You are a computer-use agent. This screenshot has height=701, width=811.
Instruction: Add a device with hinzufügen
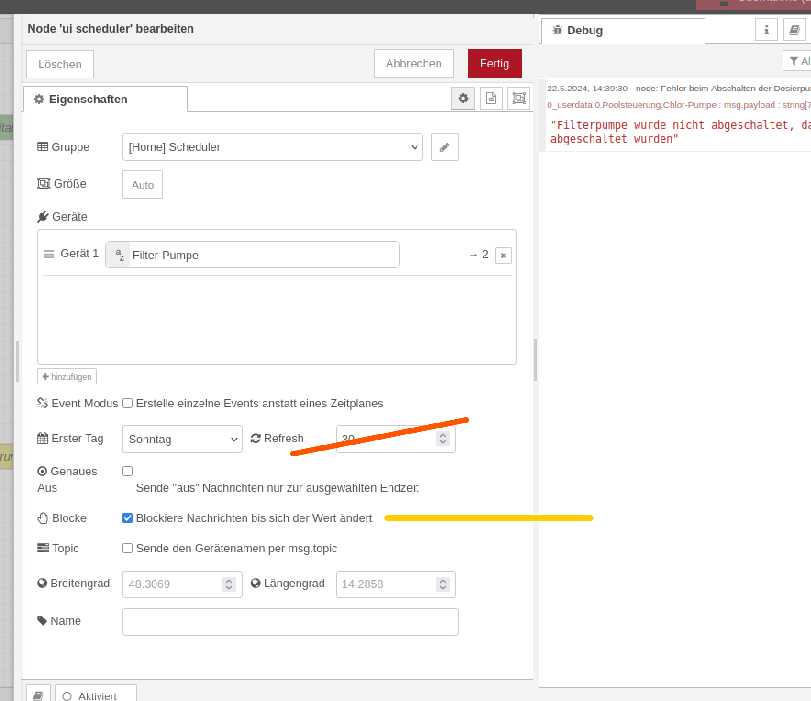67,377
